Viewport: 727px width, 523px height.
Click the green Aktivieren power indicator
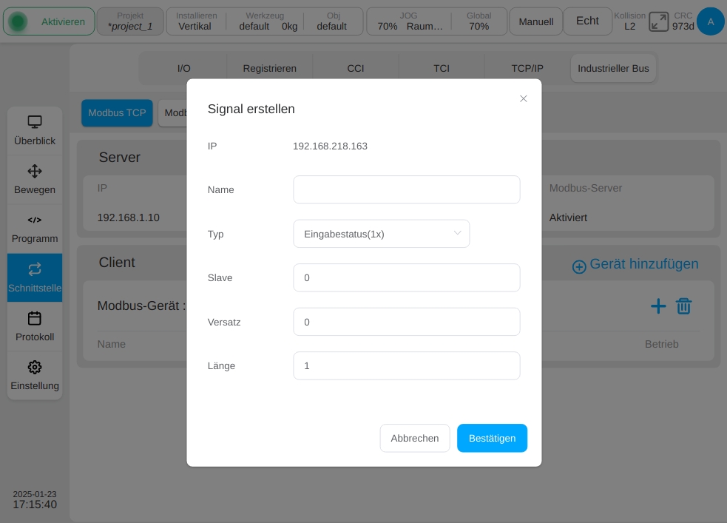click(x=18, y=21)
